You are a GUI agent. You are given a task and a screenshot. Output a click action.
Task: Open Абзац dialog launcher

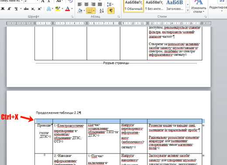119,17
